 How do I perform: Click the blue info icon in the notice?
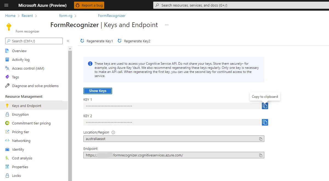point(90,64)
